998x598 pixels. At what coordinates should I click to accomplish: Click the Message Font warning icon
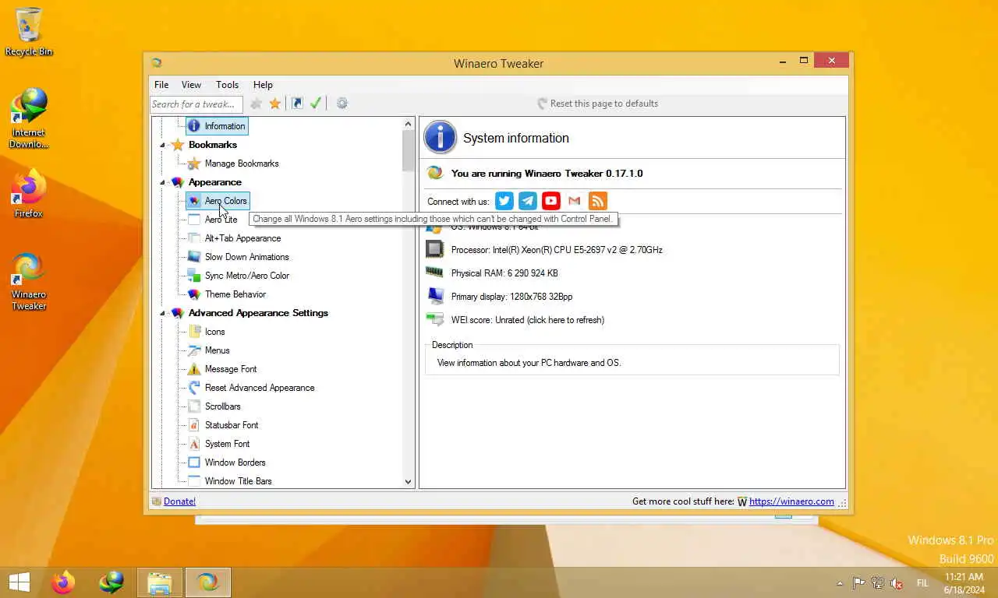[194, 369]
